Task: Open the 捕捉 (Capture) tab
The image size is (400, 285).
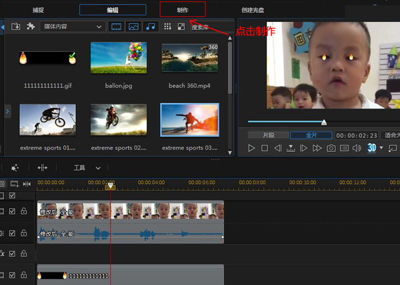Action: [38, 10]
